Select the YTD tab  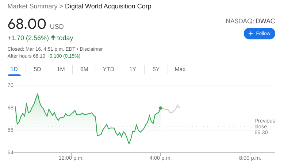click(x=108, y=69)
